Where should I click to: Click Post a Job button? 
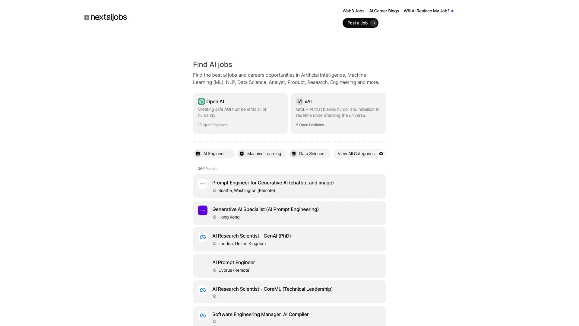point(360,23)
